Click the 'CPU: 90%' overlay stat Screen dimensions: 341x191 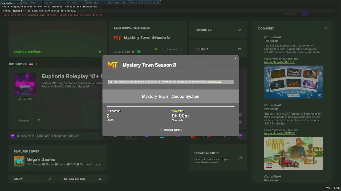71,3
